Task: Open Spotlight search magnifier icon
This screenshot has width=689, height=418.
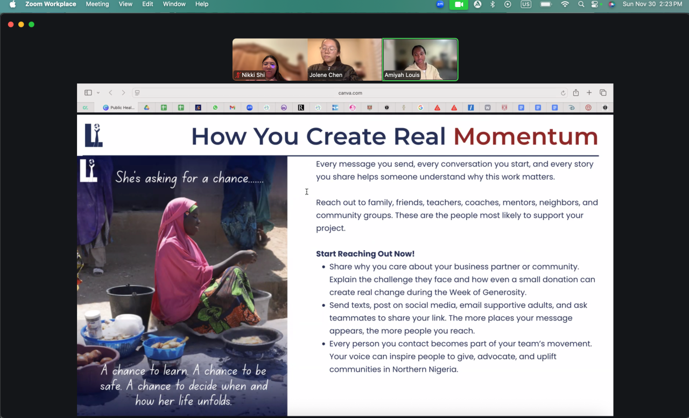Action: pyautogui.click(x=581, y=4)
